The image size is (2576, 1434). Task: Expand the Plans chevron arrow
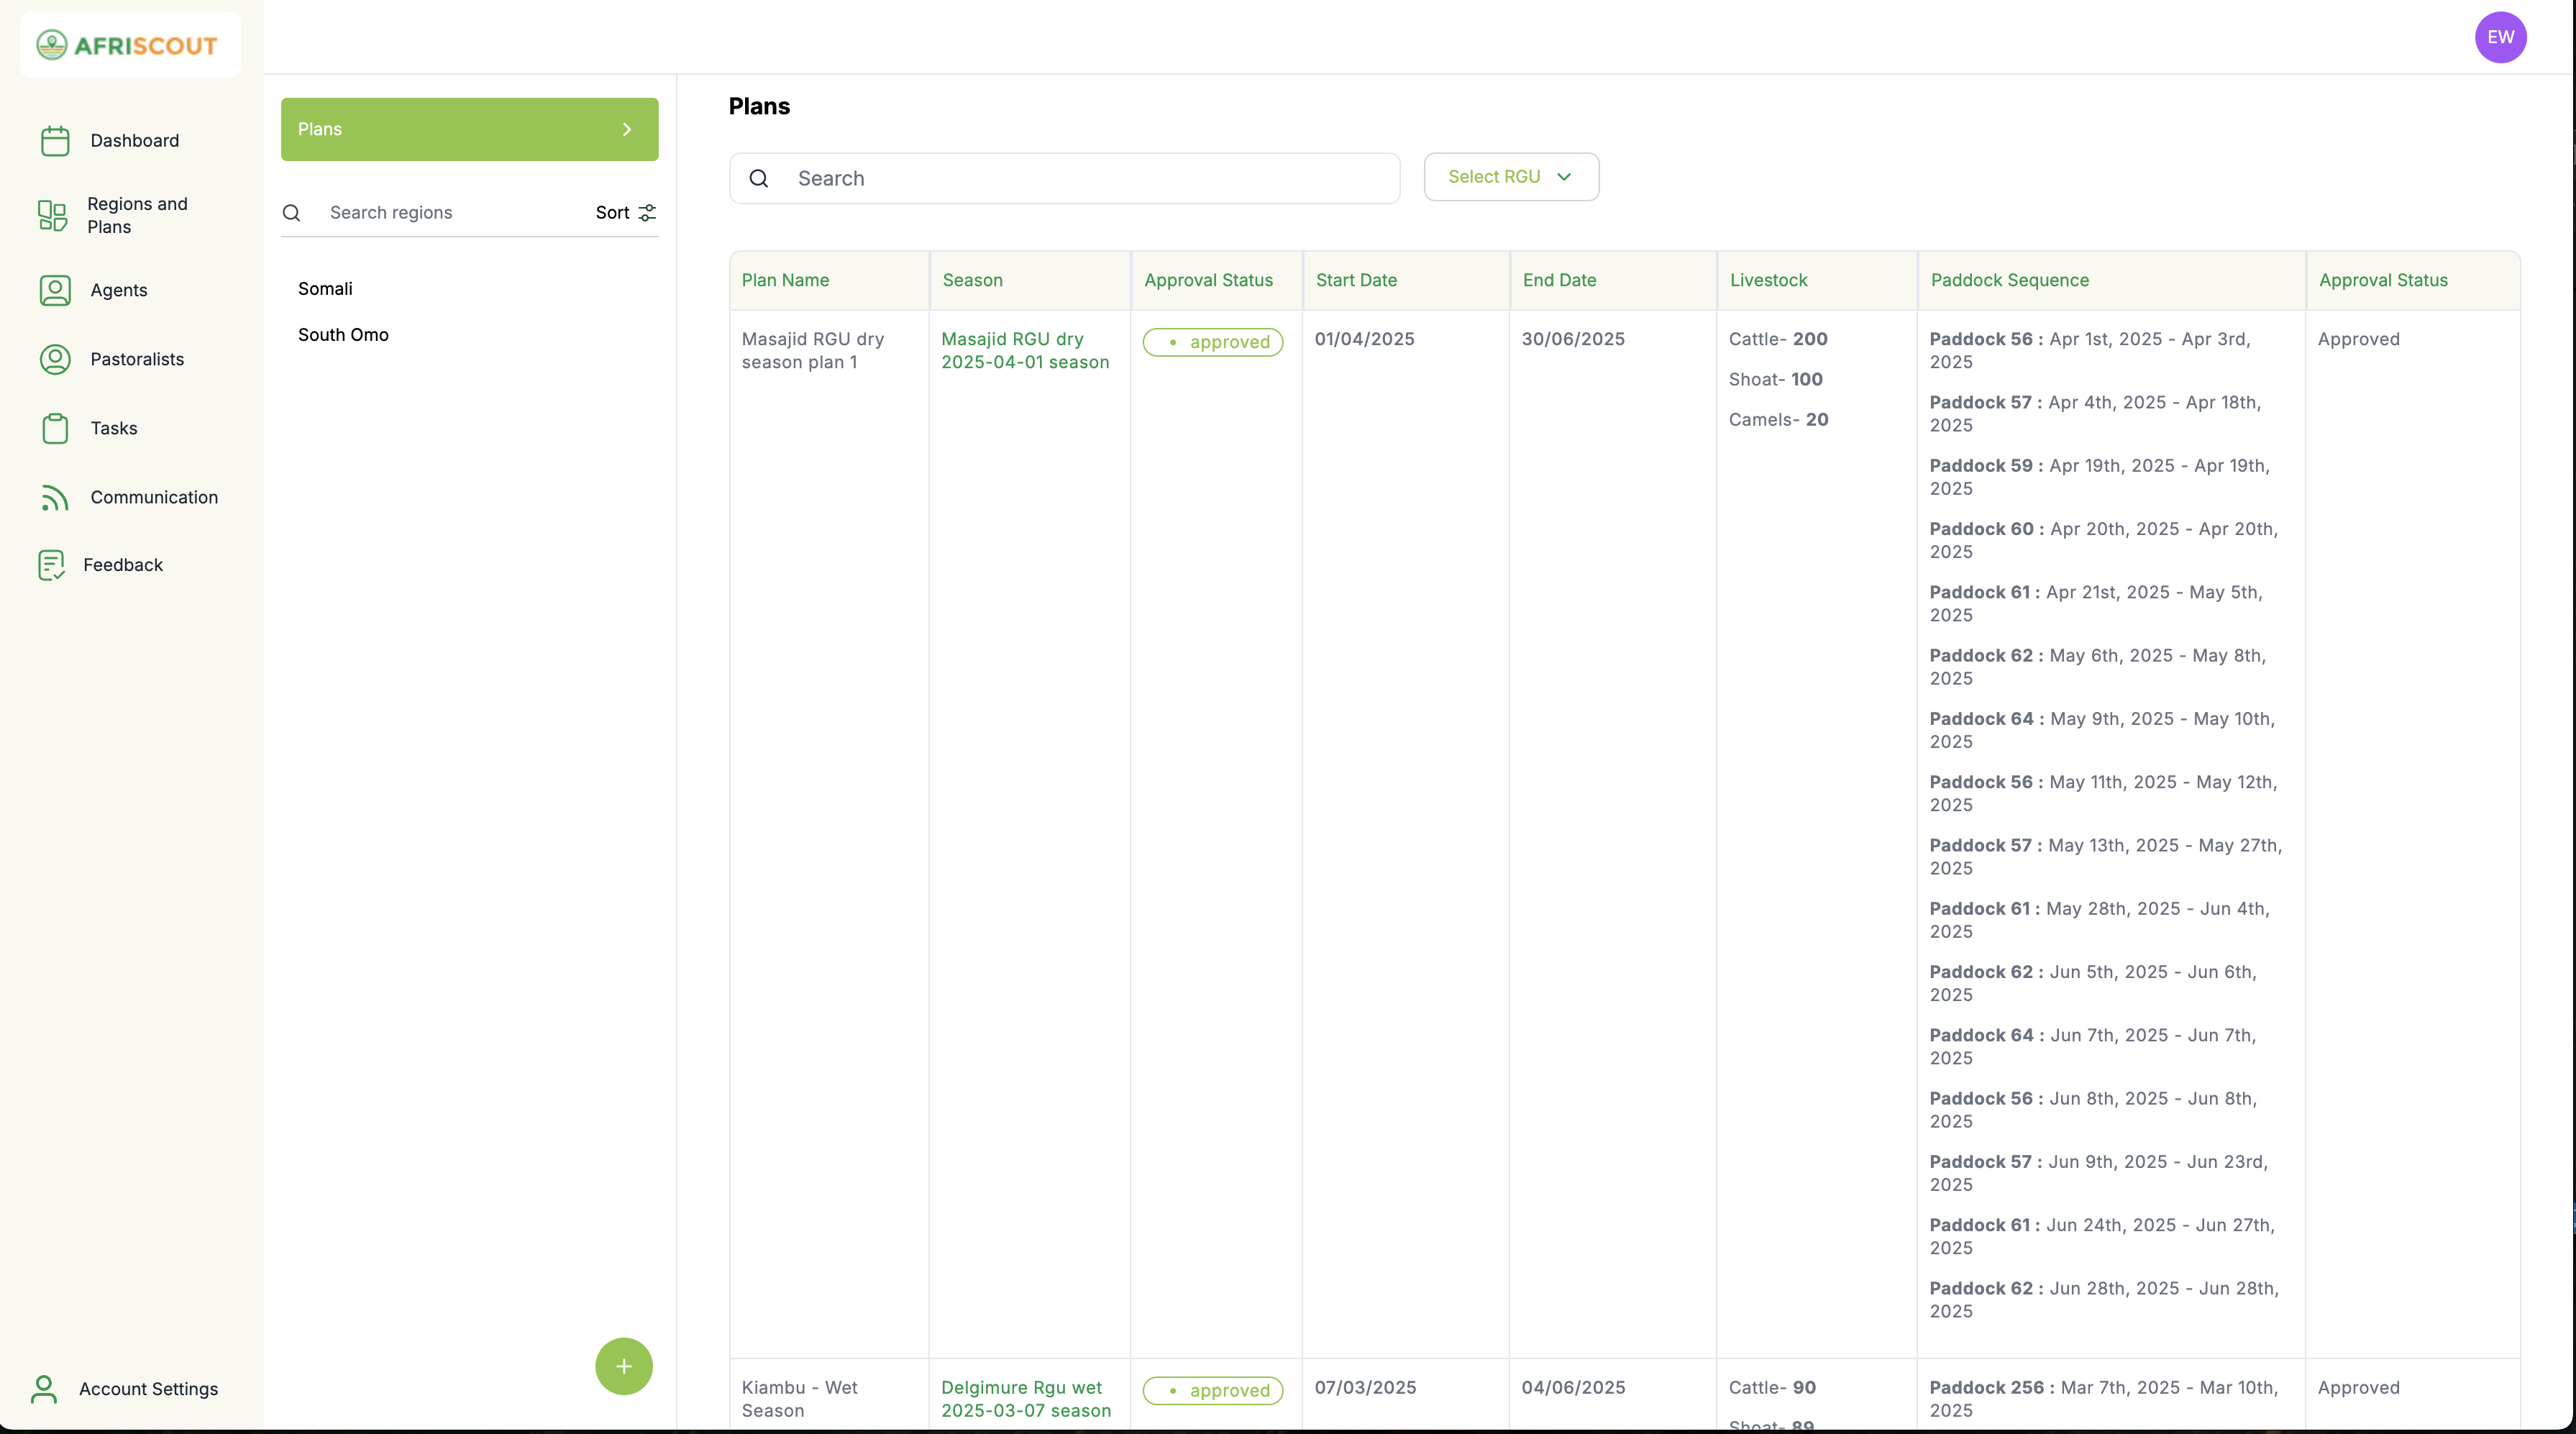pyautogui.click(x=627, y=129)
